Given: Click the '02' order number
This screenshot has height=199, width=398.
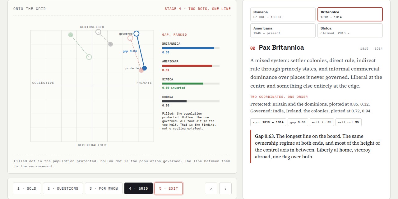Looking at the screenshot, I should 253,48.
